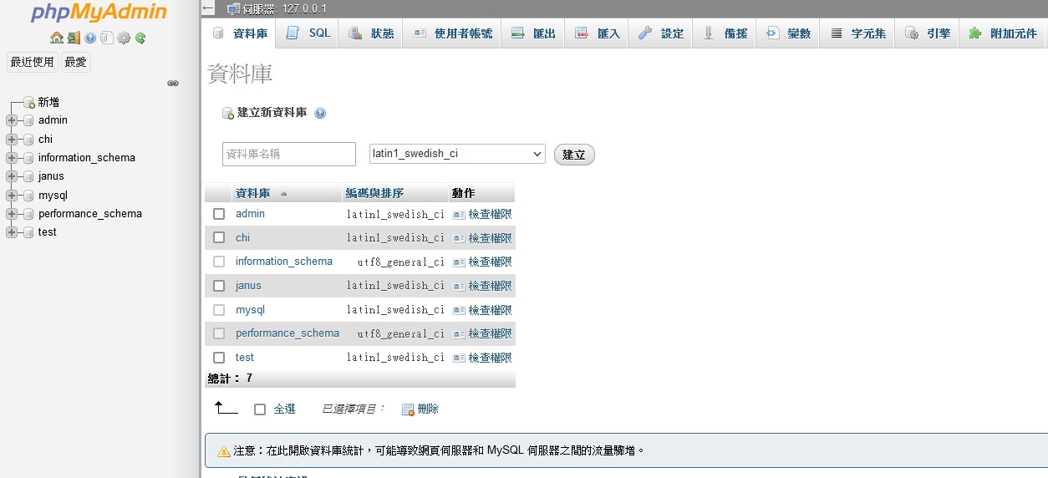
Task: Expand the information_schema tree node
Action: point(12,158)
